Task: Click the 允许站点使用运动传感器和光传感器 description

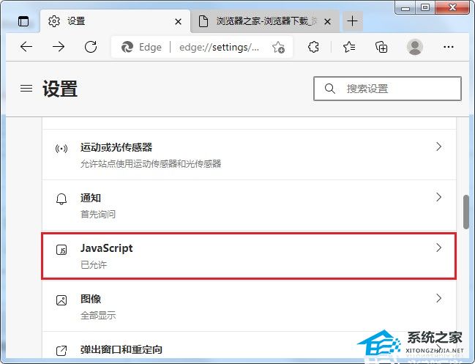Action: (151, 164)
